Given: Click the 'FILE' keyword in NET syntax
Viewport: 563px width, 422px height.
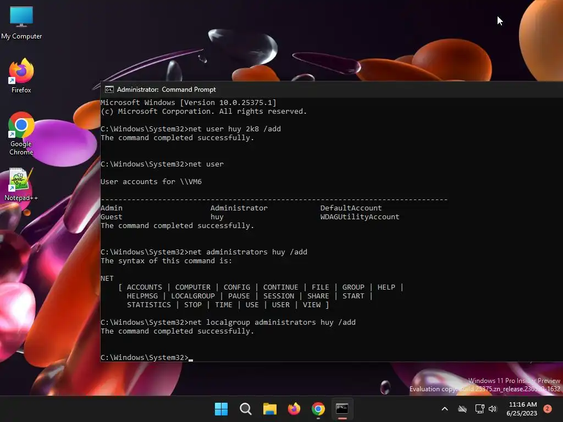Looking at the screenshot, I should point(321,287).
